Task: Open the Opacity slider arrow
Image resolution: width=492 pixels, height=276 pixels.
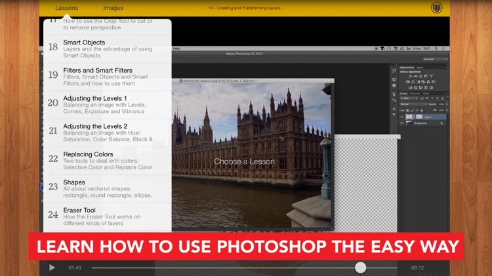Action: pyautogui.click(x=447, y=104)
